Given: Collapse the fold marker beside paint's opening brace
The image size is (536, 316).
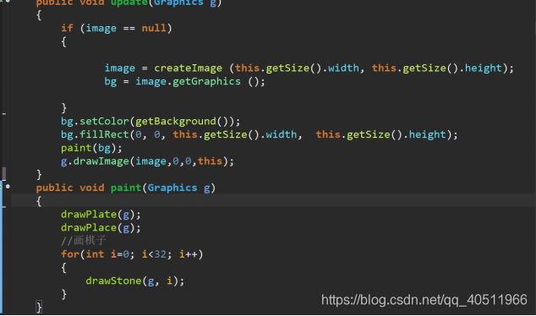Looking at the screenshot, I should click(x=4, y=207).
